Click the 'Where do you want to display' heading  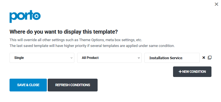pos(64,32)
